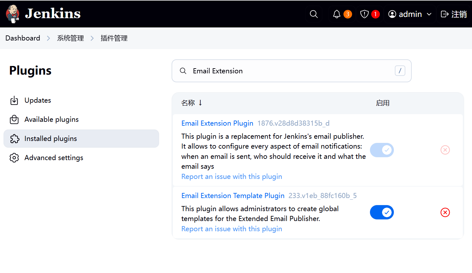Go to Dashboard breadcrumb
Image resolution: width=472 pixels, height=273 pixels.
pyautogui.click(x=23, y=38)
